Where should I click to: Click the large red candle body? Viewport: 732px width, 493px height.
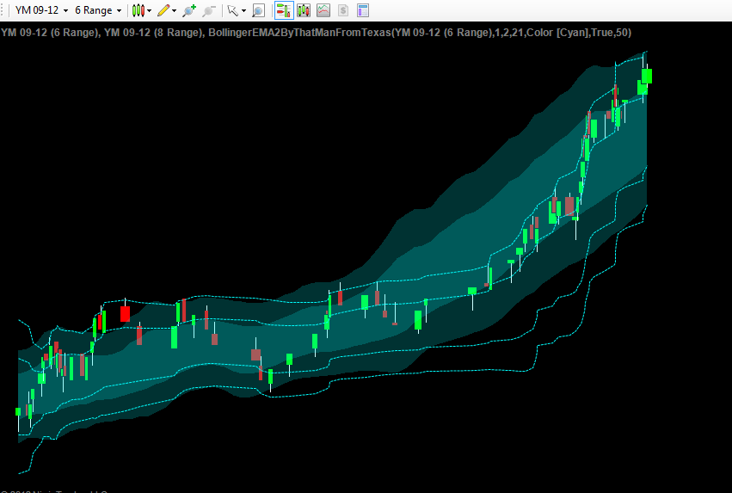125,314
